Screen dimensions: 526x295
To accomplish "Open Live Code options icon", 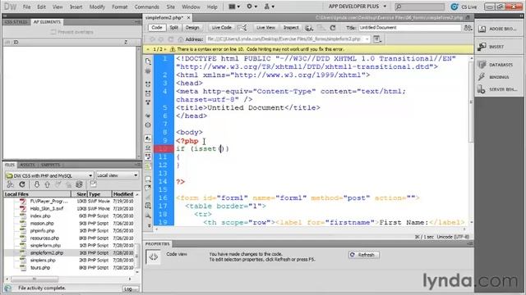I will pos(242,28).
